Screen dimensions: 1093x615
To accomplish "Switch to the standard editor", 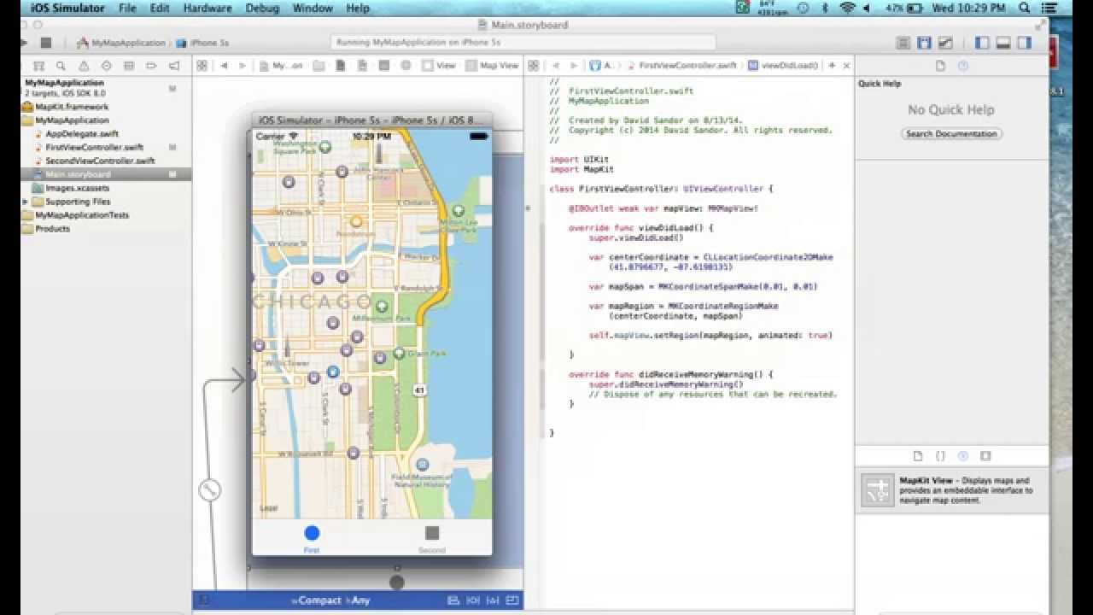I will tap(903, 43).
